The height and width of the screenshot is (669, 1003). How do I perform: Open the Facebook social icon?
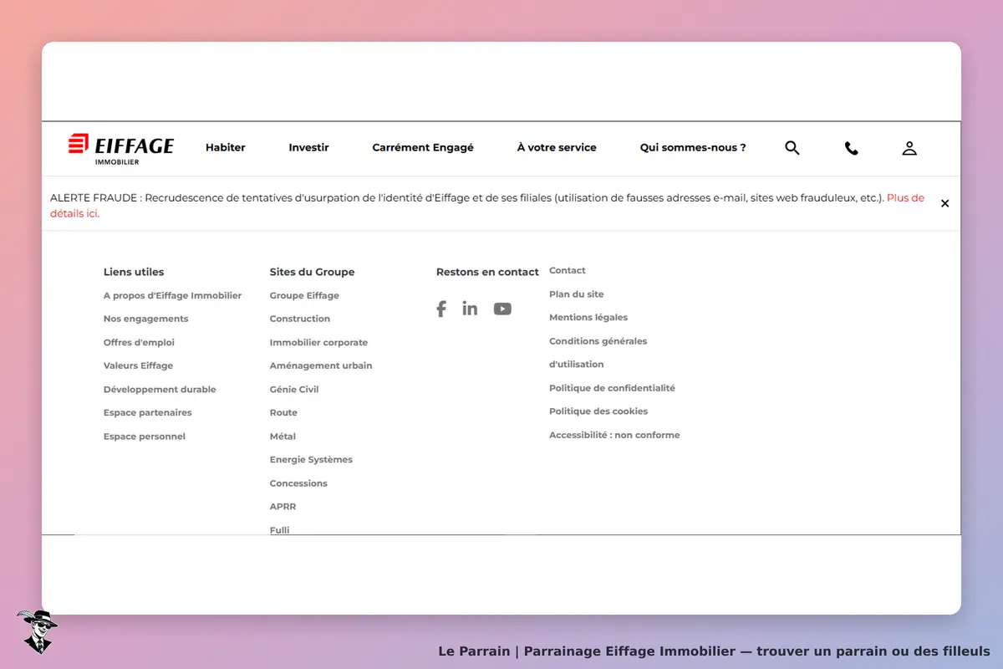point(441,309)
